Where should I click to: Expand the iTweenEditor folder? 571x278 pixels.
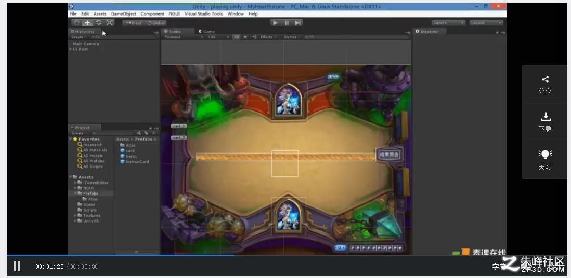[75, 183]
